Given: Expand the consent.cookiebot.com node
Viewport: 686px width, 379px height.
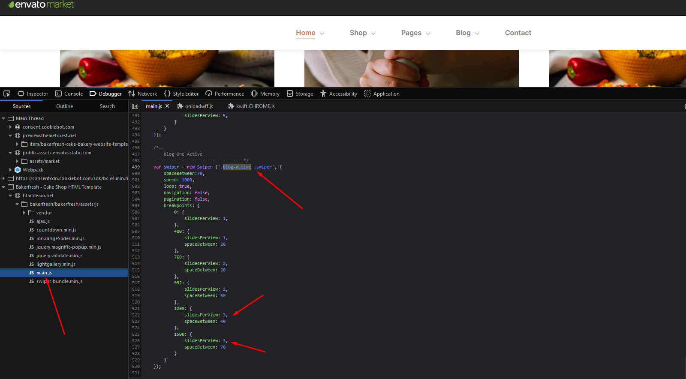Looking at the screenshot, I should (10, 127).
